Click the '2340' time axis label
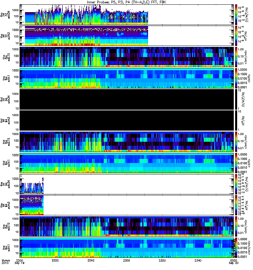The image size is (253, 270). point(198,260)
